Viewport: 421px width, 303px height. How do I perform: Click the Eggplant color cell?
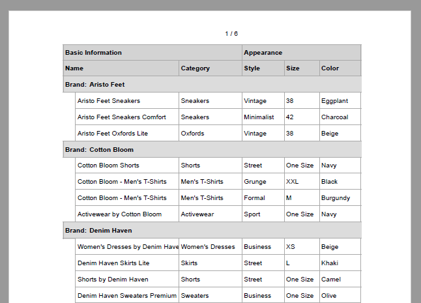pyautogui.click(x=340, y=101)
